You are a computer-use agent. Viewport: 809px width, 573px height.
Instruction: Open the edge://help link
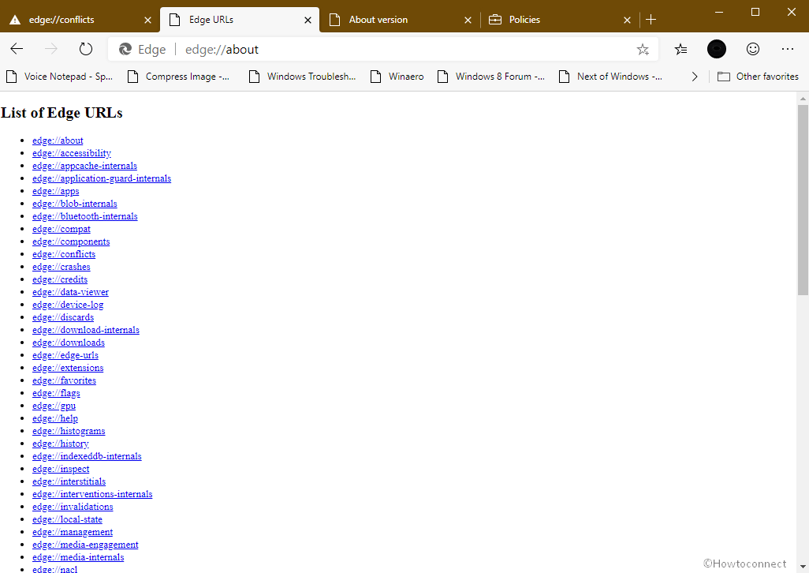(x=55, y=418)
